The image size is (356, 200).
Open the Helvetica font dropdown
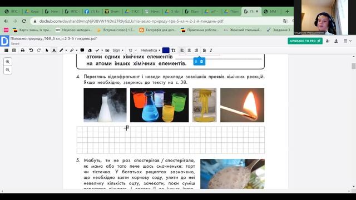tap(151, 51)
